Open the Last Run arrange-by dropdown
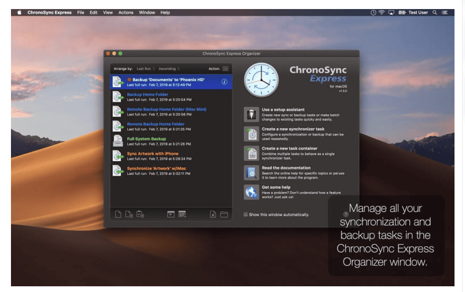Image resolution: width=465 pixels, height=292 pixels. [x=145, y=69]
